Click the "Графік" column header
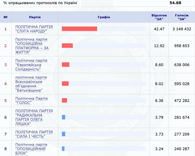 pos(104,17)
